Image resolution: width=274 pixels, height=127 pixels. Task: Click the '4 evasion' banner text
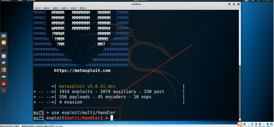click(x=71, y=102)
